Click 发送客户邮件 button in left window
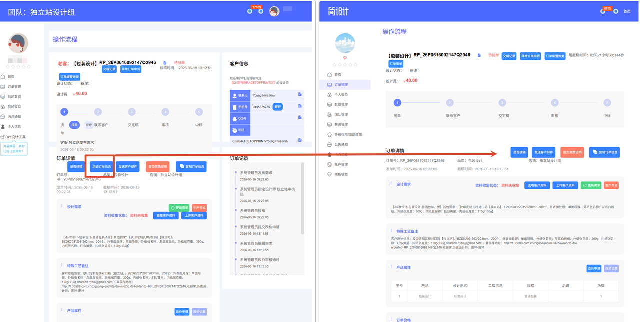 pyautogui.click(x=128, y=167)
